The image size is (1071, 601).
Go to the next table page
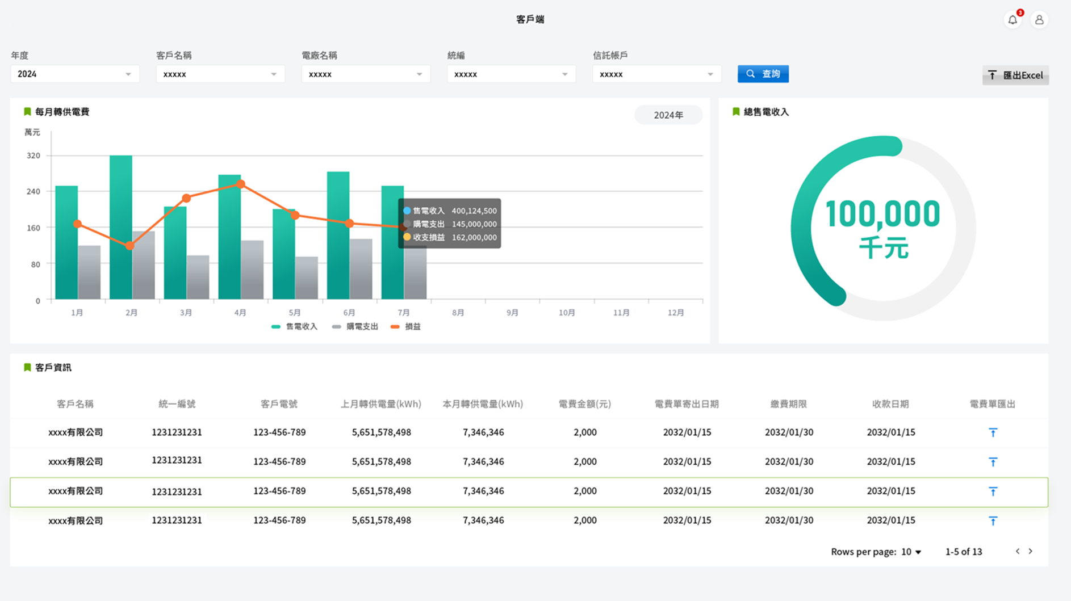pyautogui.click(x=1031, y=551)
